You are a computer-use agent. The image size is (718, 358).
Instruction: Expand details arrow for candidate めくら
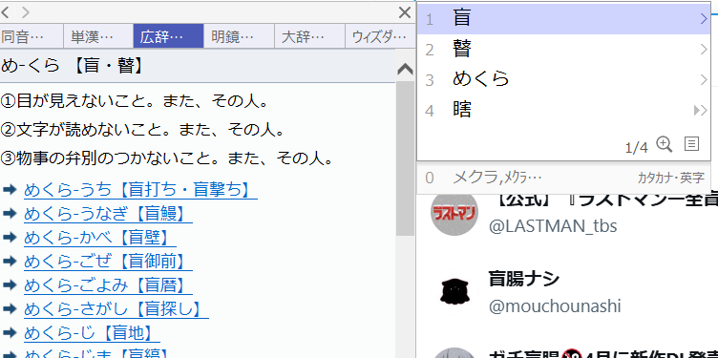[x=704, y=79]
